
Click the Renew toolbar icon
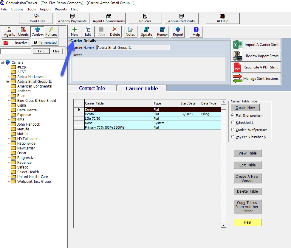tap(162, 32)
